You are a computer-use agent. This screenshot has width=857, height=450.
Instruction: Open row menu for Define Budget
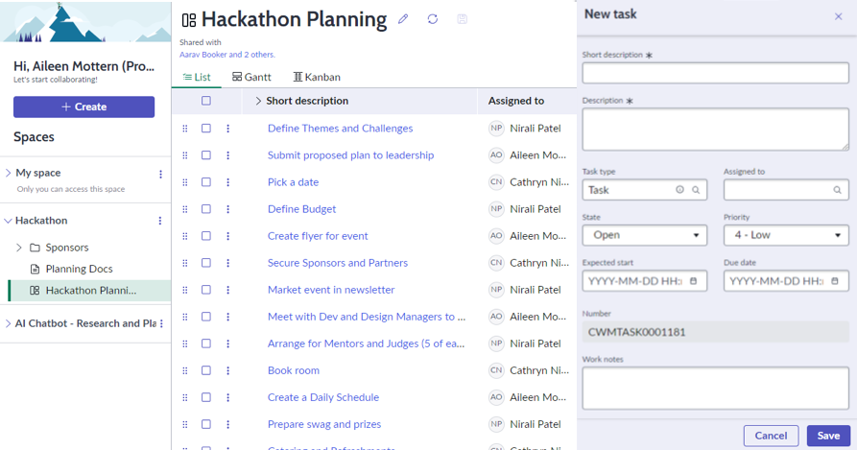(227, 209)
